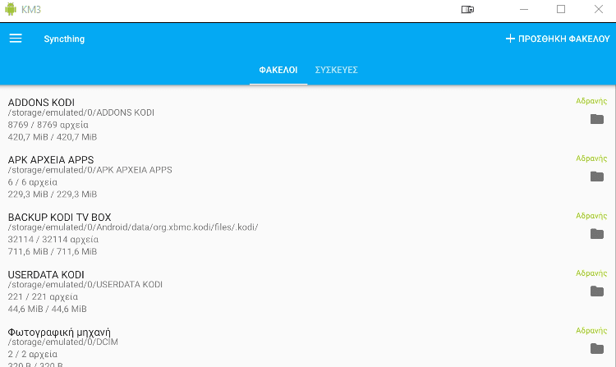
Task: Open the hamburger navigation menu
Action: (16, 39)
